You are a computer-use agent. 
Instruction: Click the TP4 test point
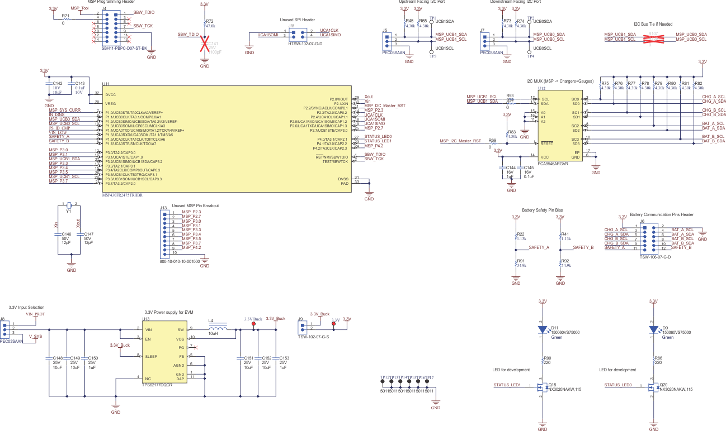click(x=530, y=52)
